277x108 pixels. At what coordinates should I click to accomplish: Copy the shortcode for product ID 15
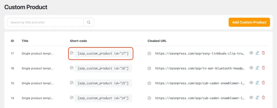tap(72, 83)
